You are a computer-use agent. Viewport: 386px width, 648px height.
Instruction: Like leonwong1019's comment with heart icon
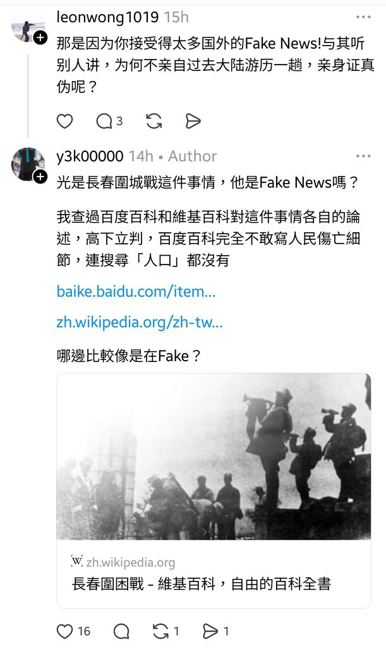[64, 121]
